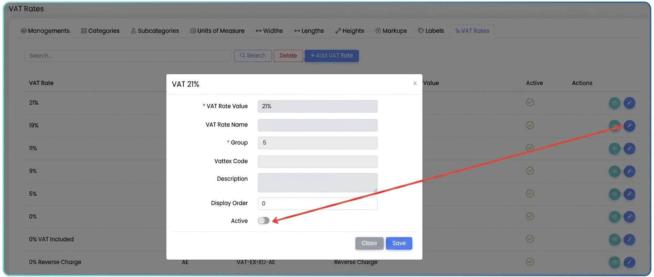Edit 0% VAT Included with pencil icon
Image resolution: width=654 pixels, height=277 pixels.
(x=629, y=239)
